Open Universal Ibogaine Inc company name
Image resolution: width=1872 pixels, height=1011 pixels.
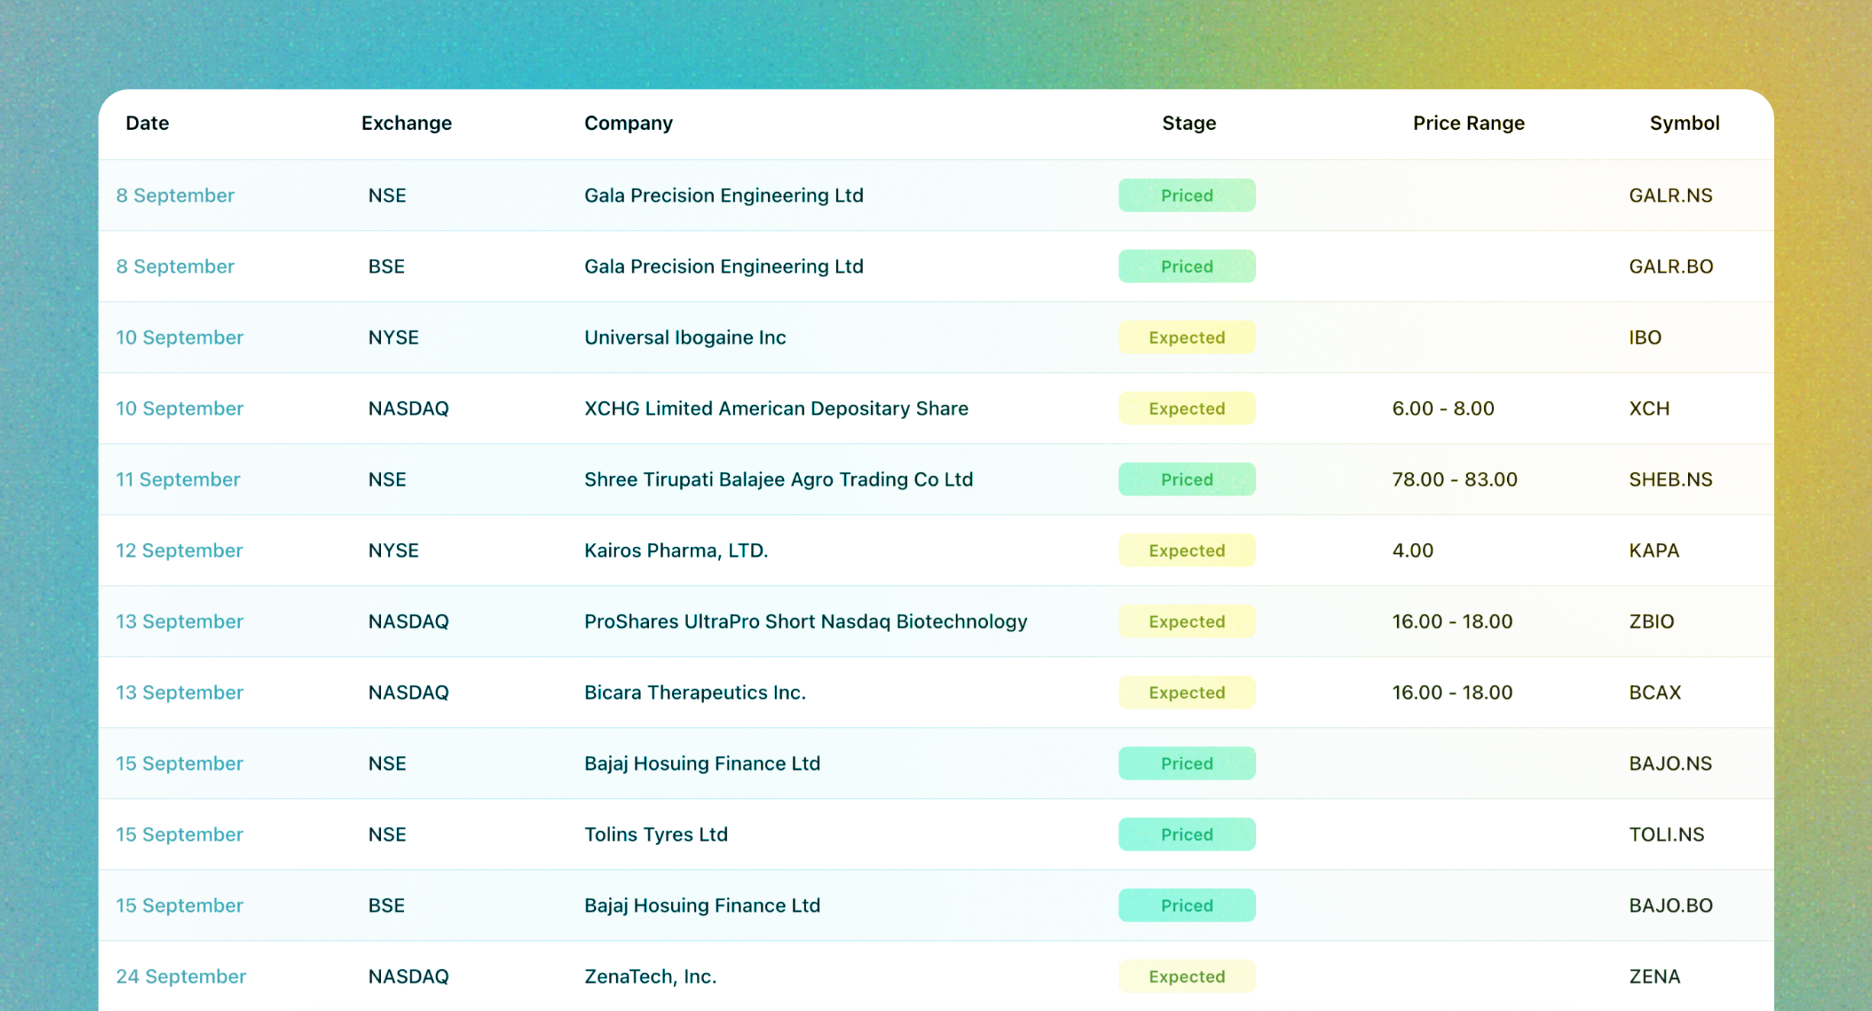click(x=685, y=338)
